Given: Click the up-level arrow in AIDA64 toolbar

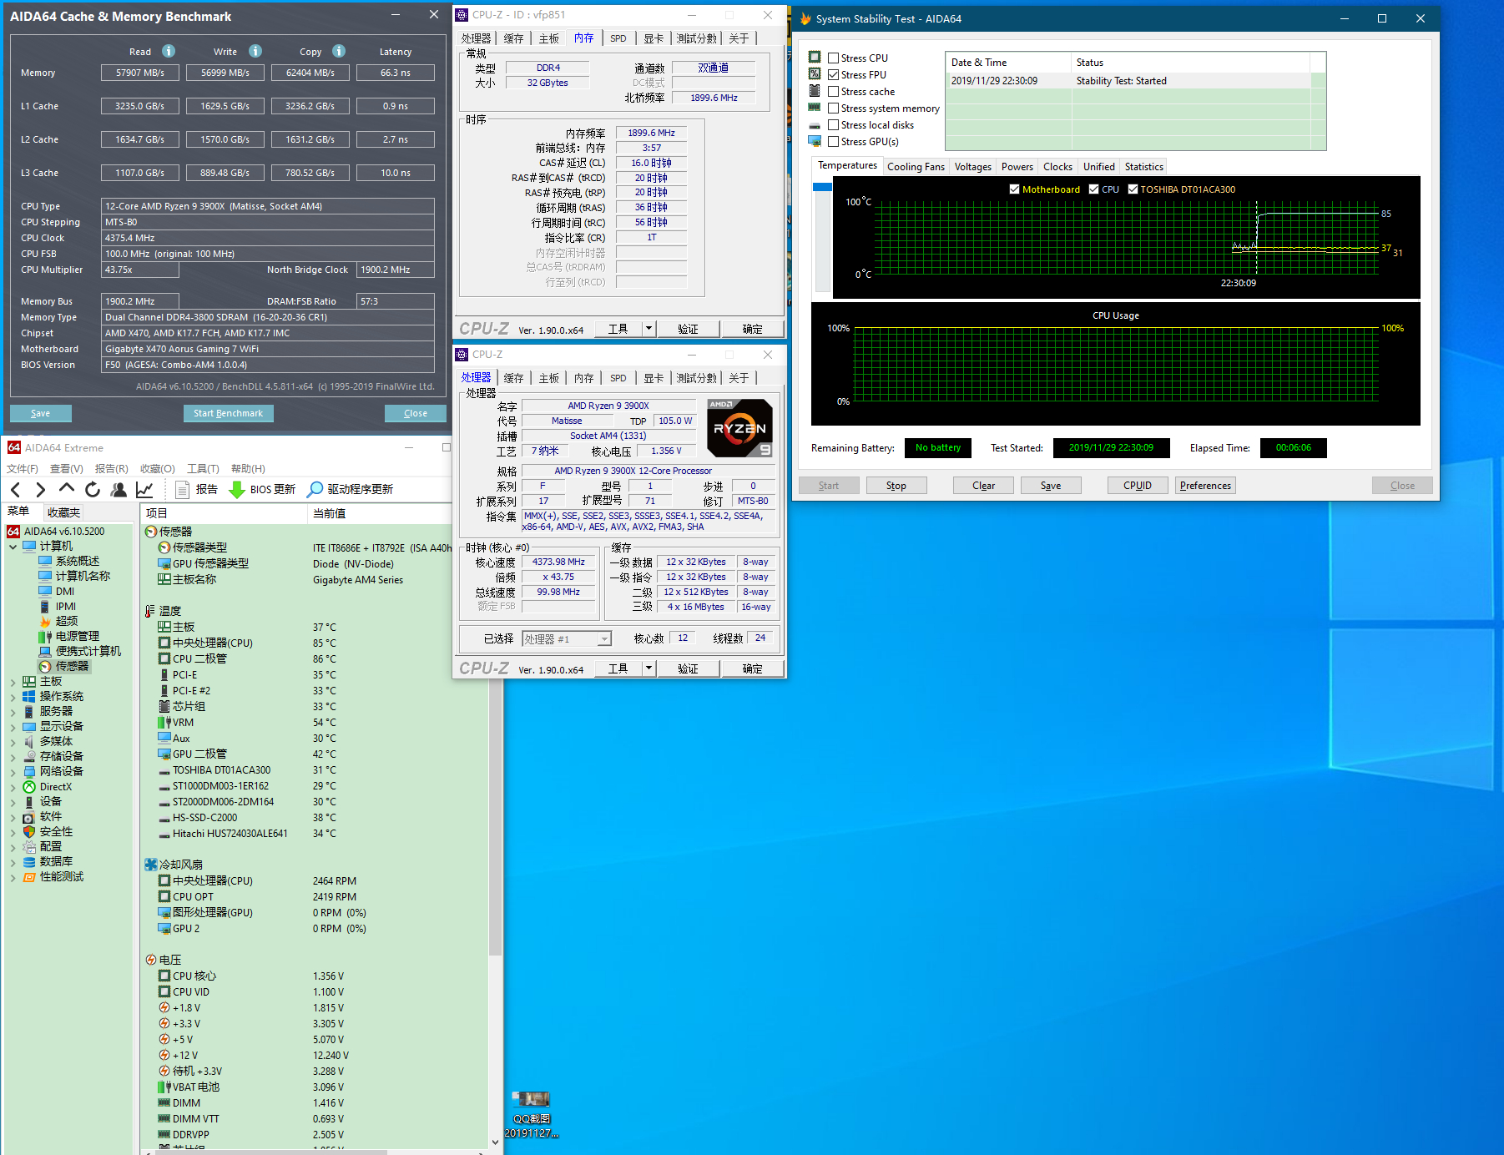Looking at the screenshot, I should (67, 489).
